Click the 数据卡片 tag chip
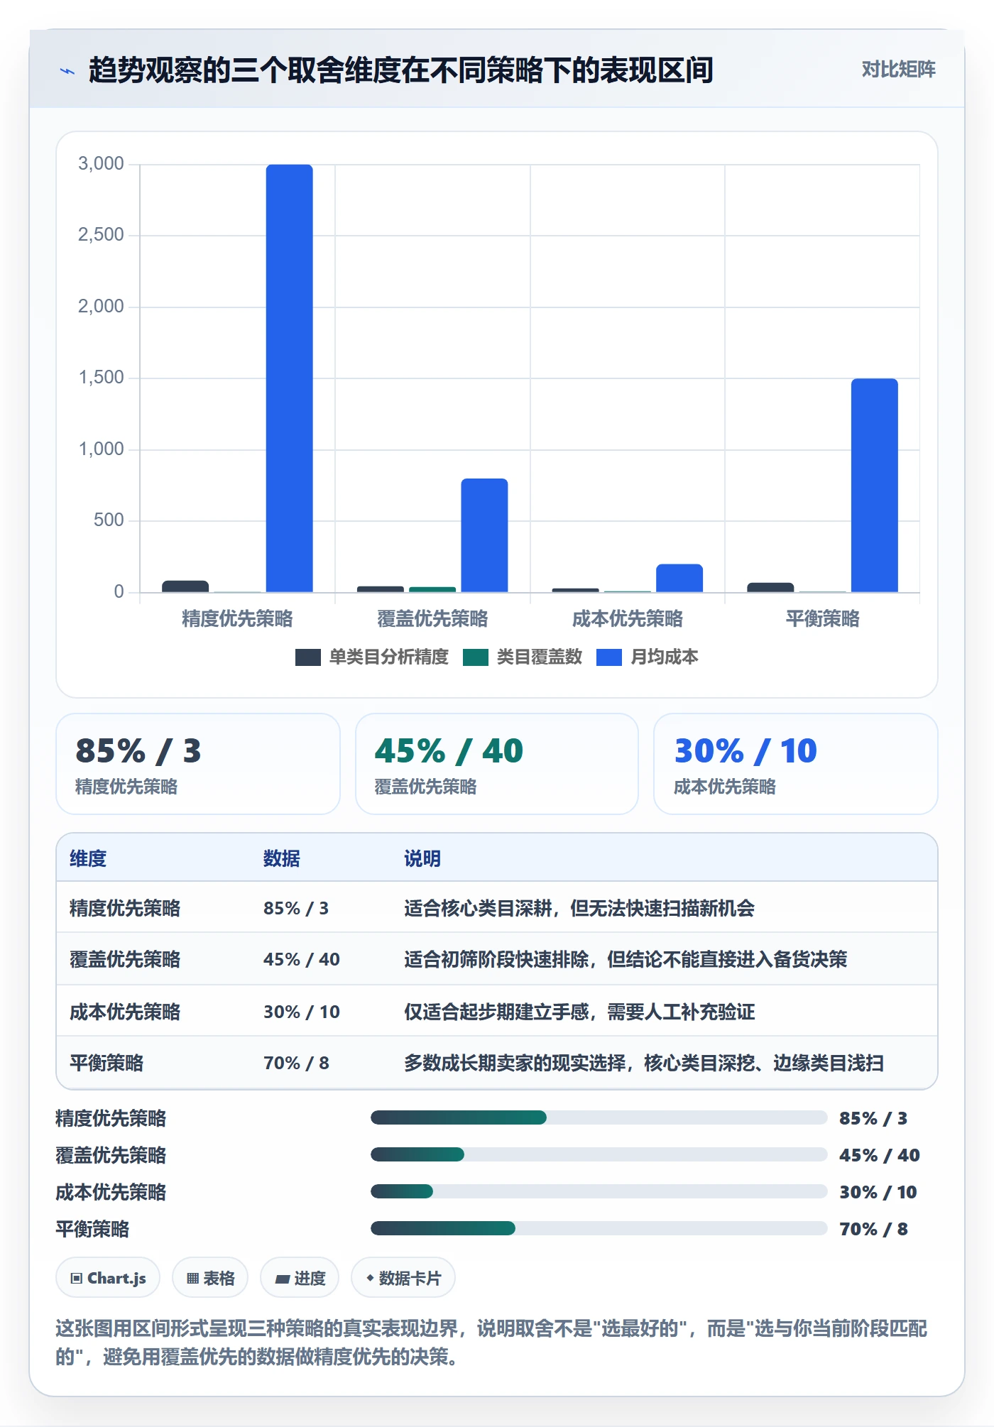This screenshot has width=994, height=1427. click(403, 1278)
